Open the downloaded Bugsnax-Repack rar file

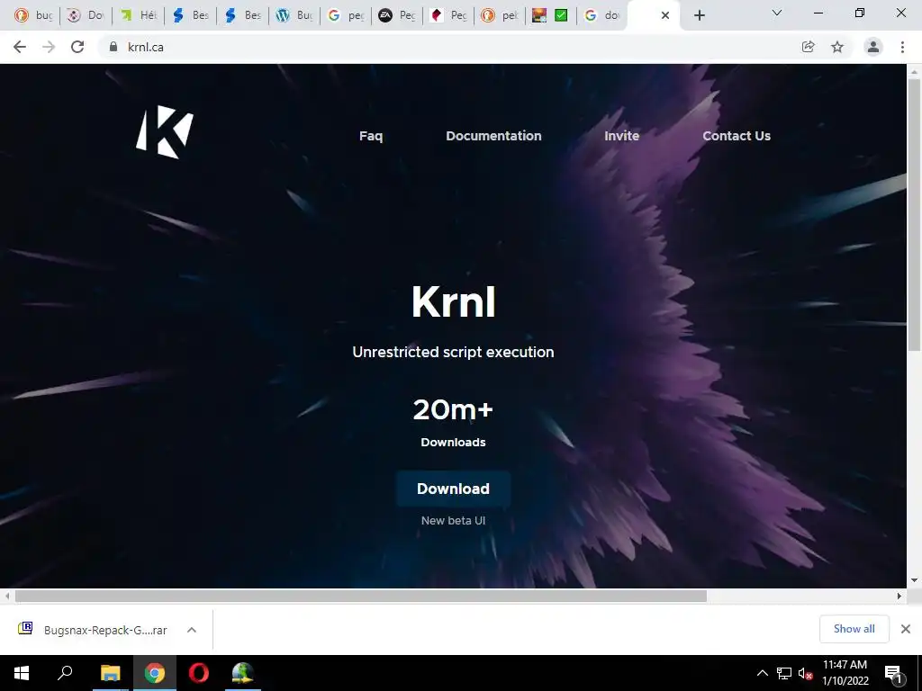[x=93, y=630]
